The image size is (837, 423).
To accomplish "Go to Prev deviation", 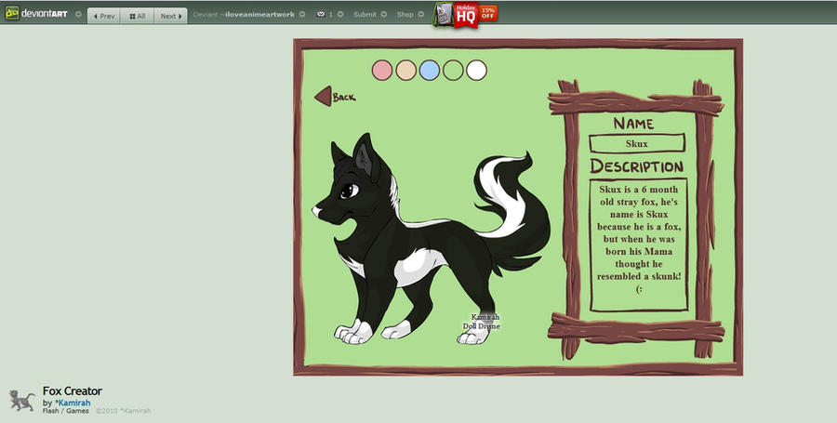I will [104, 16].
